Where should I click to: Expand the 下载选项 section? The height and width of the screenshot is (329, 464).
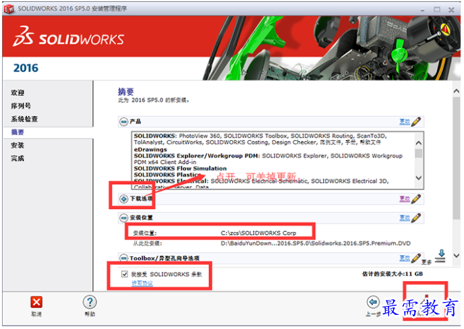[x=123, y=199]
